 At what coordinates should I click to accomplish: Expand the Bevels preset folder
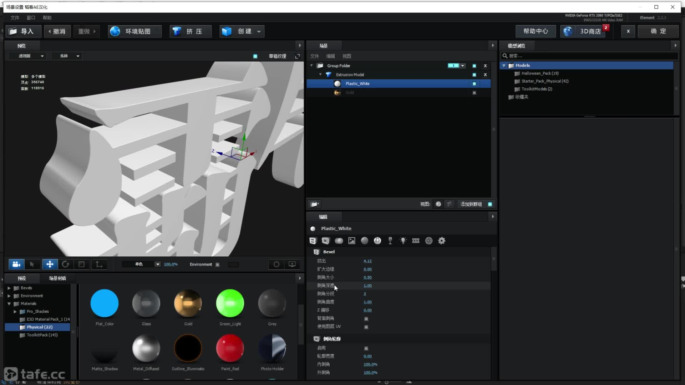click(x=9, y=288)
